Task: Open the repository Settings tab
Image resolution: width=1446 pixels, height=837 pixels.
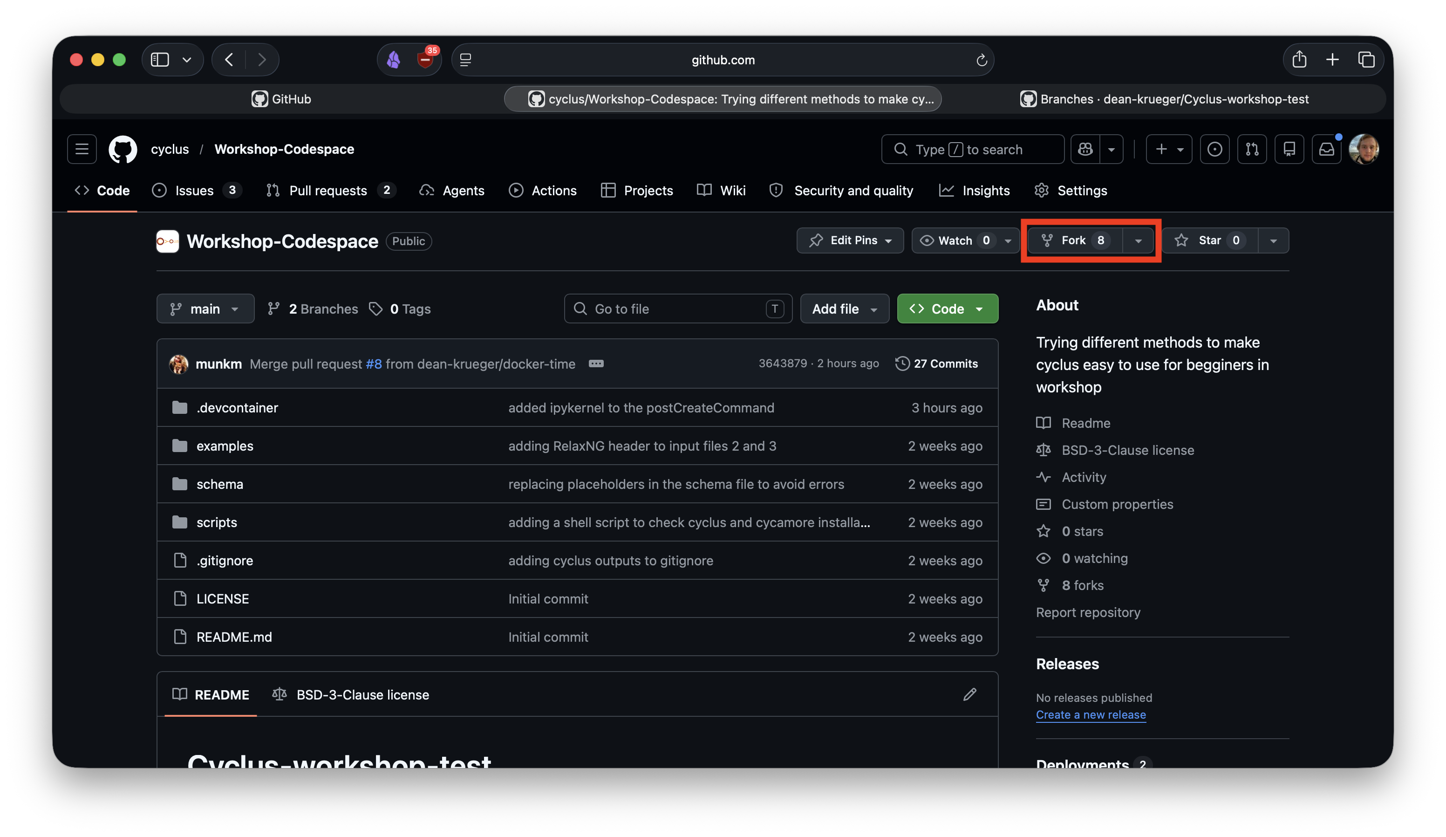Action: coord(1071,191)
